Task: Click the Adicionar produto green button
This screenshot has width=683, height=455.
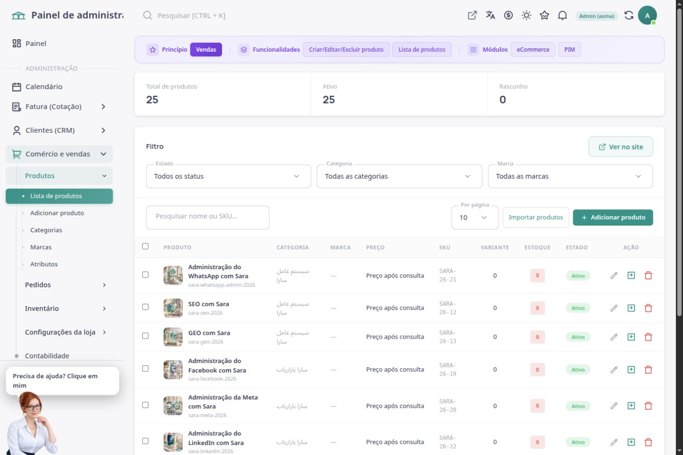Action: (613, 217)
